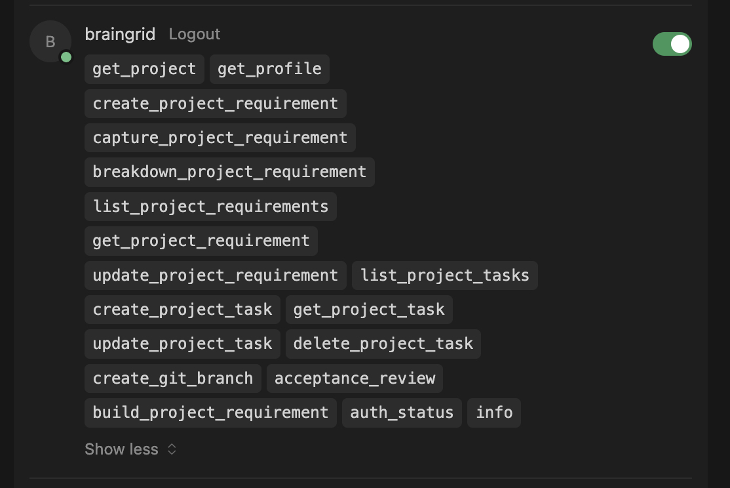The height and width of the screenshot is (488, 730).
Task: Open the breakdown_project_requirement tool
Action: click(229, 172)
